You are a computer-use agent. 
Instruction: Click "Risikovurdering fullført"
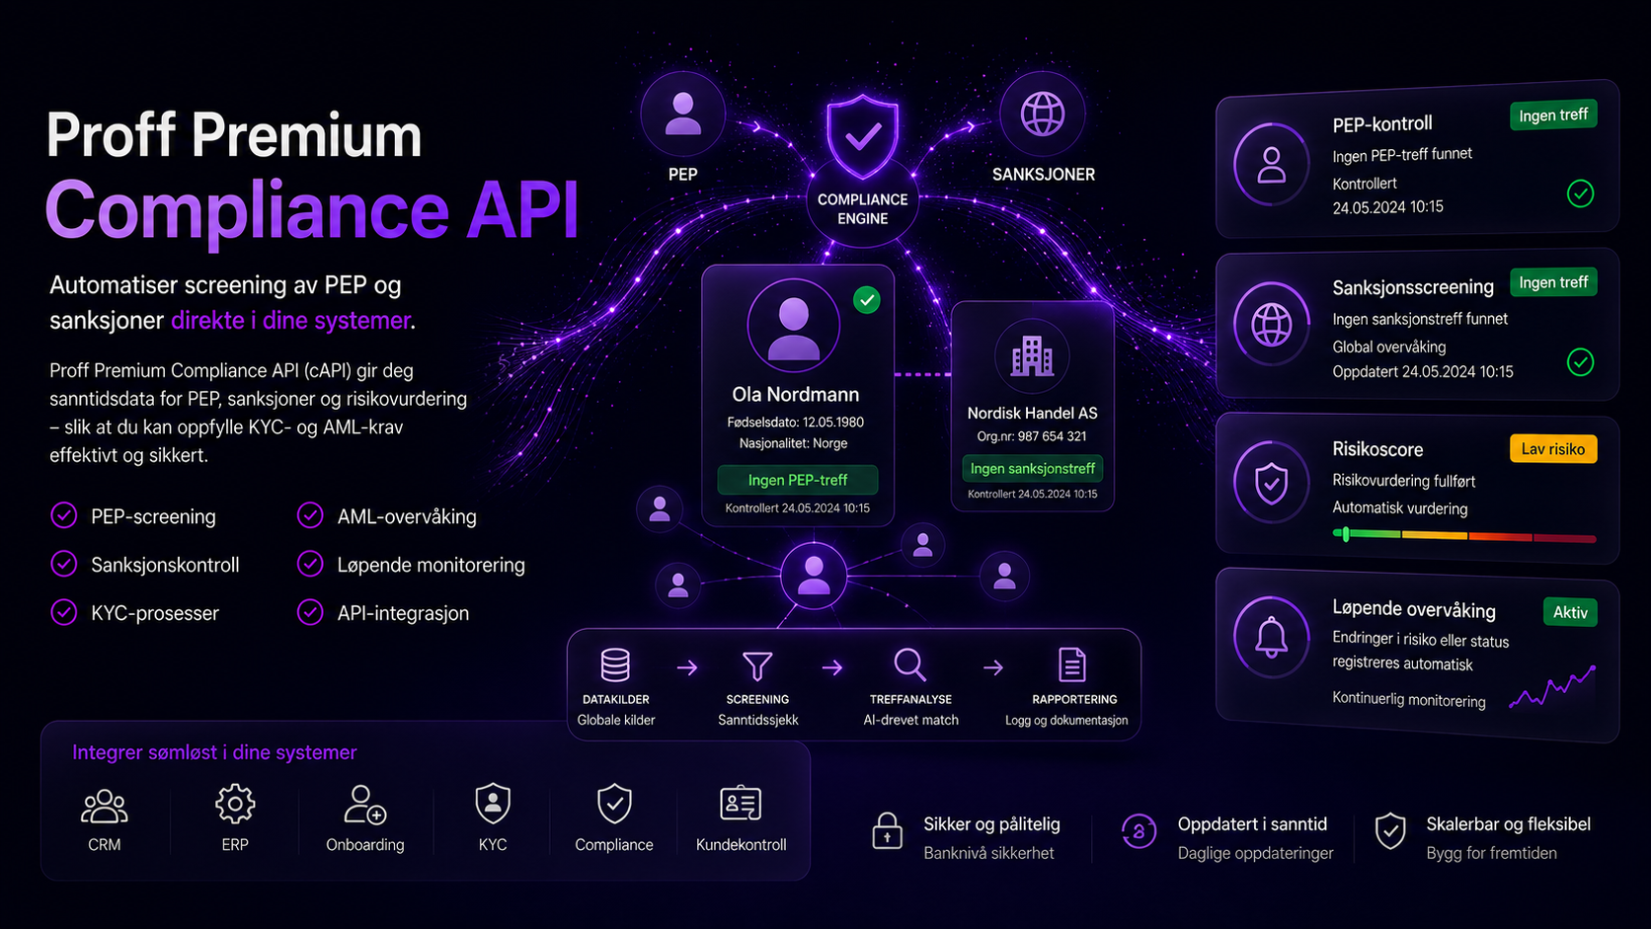(1404, 481)
